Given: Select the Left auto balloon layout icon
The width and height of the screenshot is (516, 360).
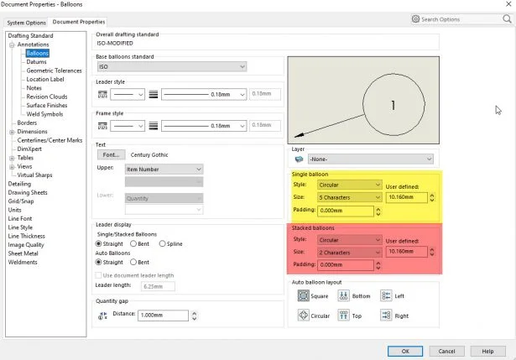Looking at the screenshot, I should click(x=386, y=295).
